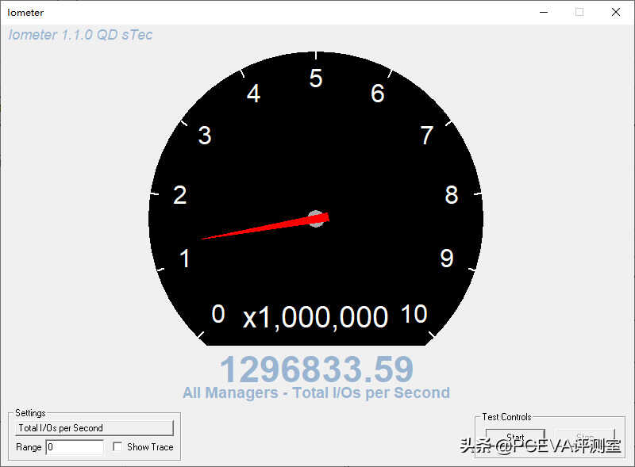Click the Start test button
Viewport: 635px width, 467px height.
coord(515,437)
